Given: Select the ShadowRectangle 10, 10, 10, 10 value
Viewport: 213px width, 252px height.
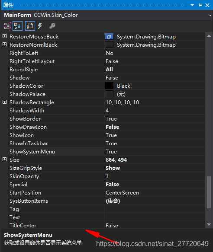Looking at the screenshot, I should tap(123, 102).
